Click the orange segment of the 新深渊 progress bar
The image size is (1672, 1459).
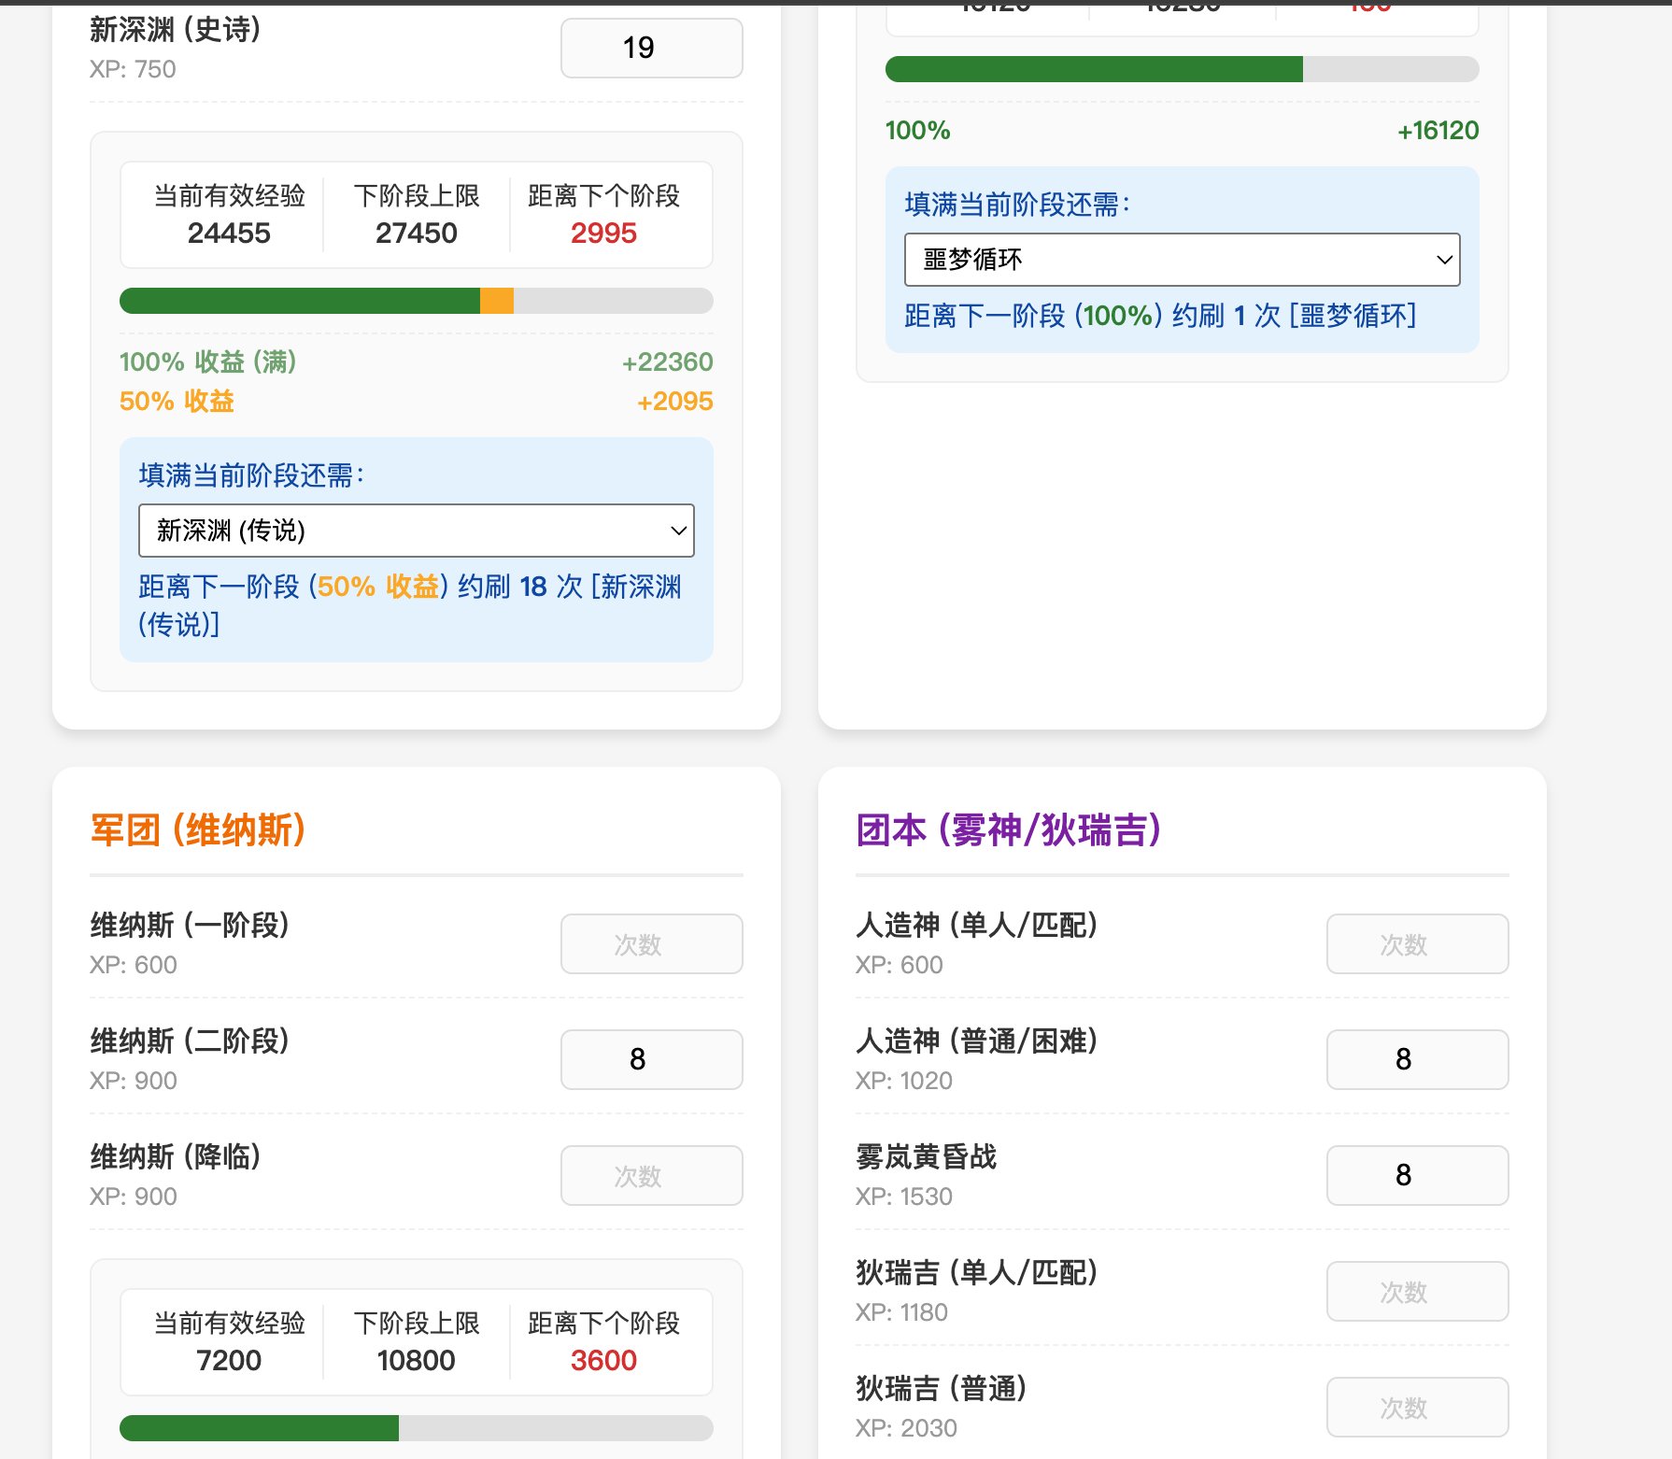click(x=497, y=301)
